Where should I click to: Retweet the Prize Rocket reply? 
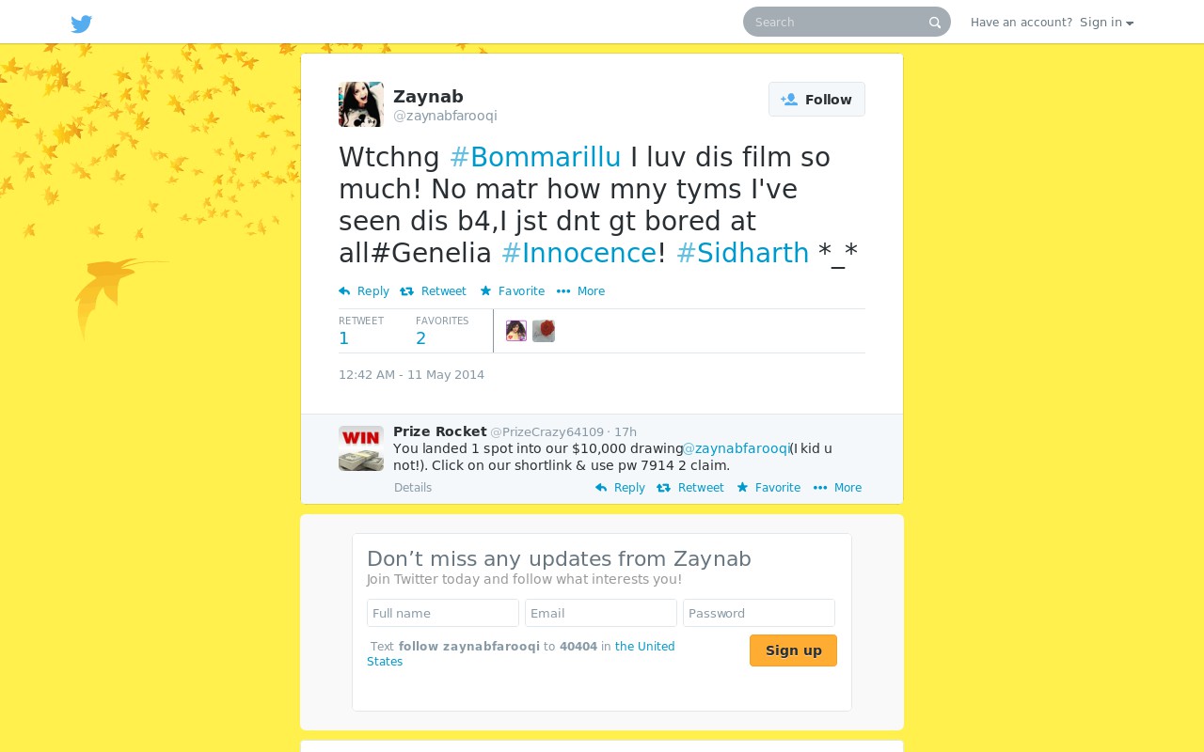point(690,488)
